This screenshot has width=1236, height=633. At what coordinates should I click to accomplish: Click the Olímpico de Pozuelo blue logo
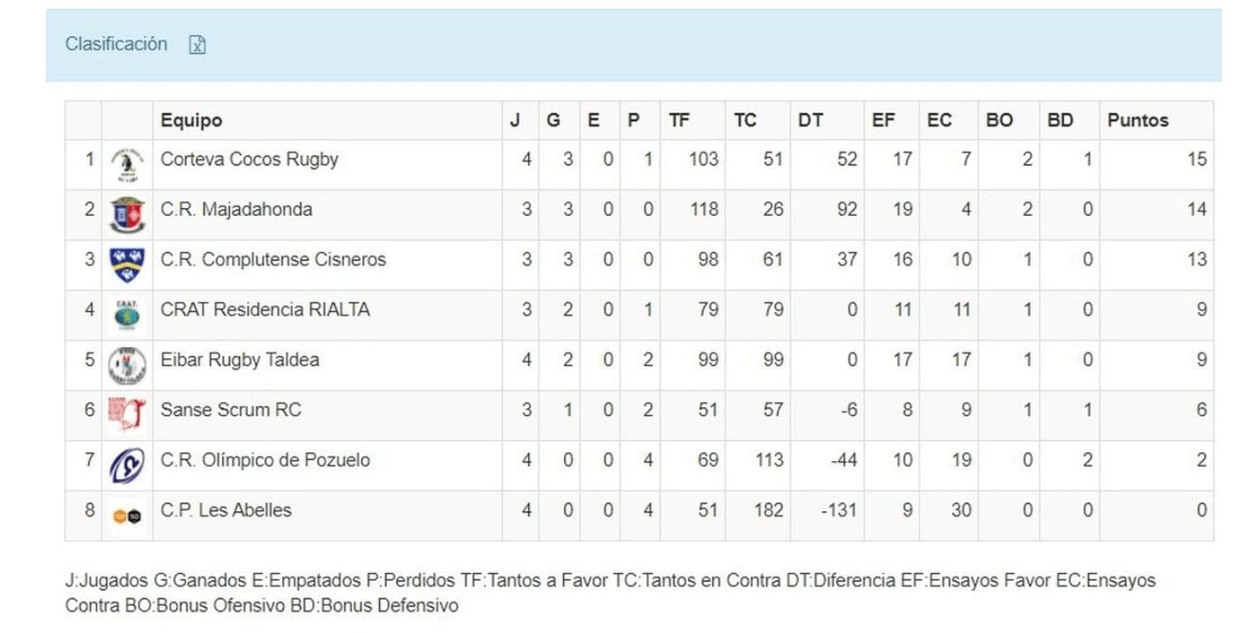click(x=127, y=465)
